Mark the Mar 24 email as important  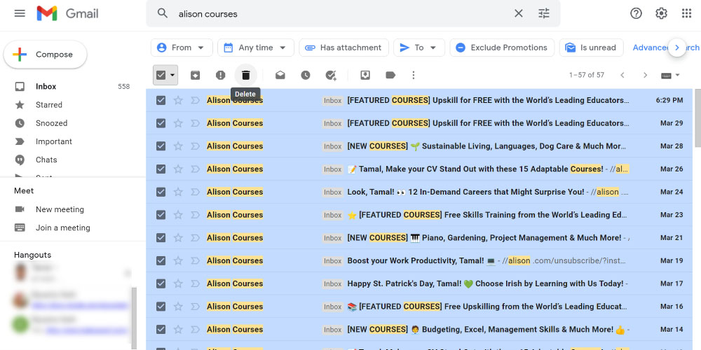click(x=195, y=192)
